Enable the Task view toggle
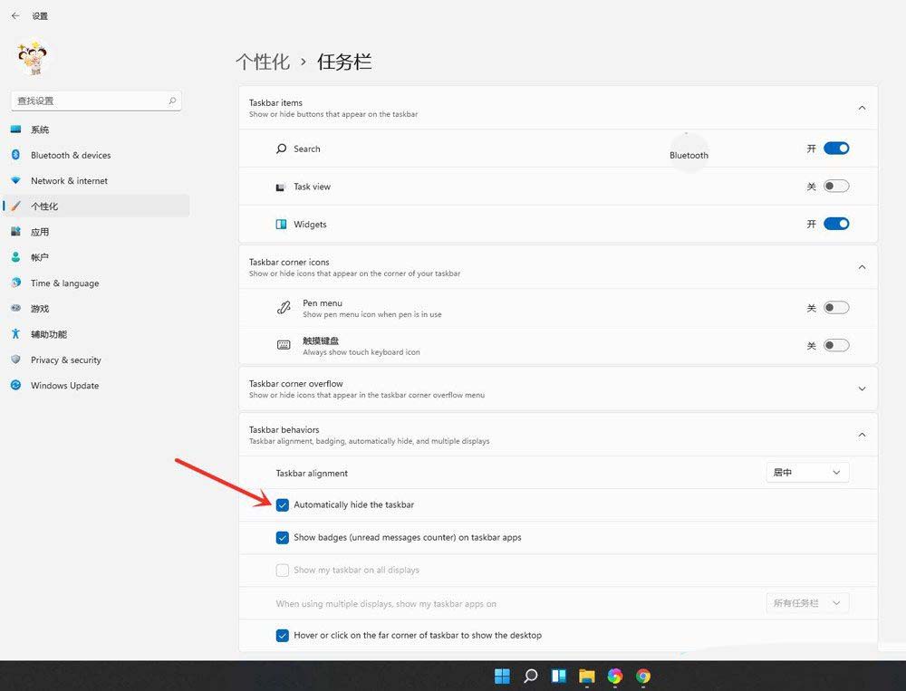The width and height of the screenshot is (906, 691). tap(834, 186)
